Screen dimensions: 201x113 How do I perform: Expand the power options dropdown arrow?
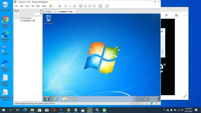(x=54, y=6)
